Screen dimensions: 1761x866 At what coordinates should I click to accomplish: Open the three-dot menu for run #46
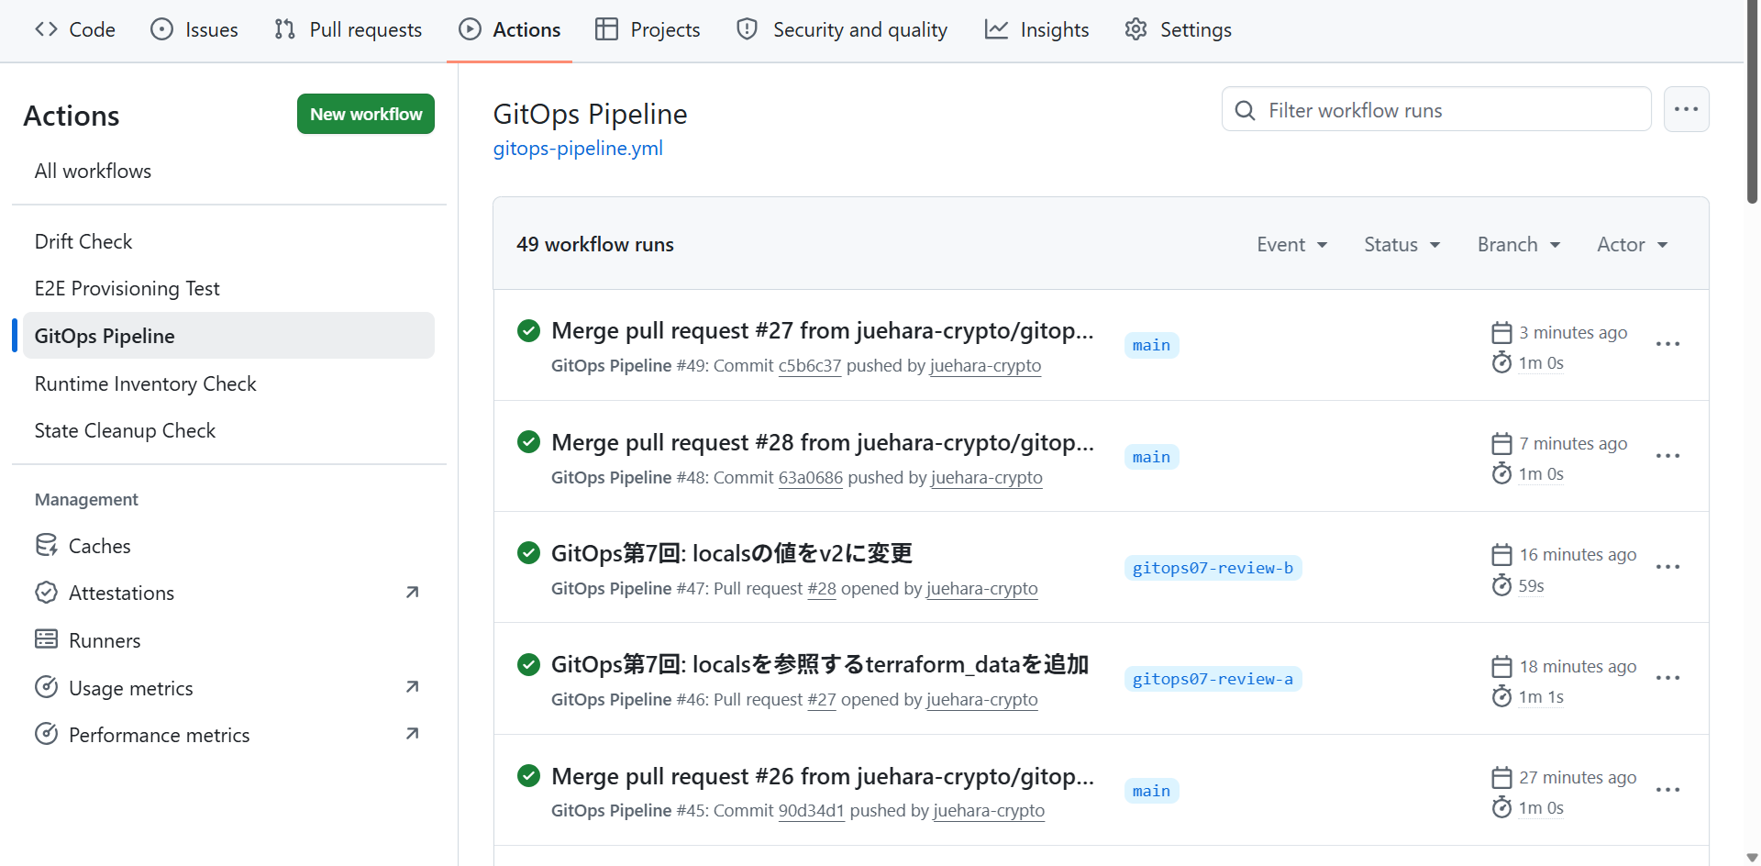point(1667,679)
